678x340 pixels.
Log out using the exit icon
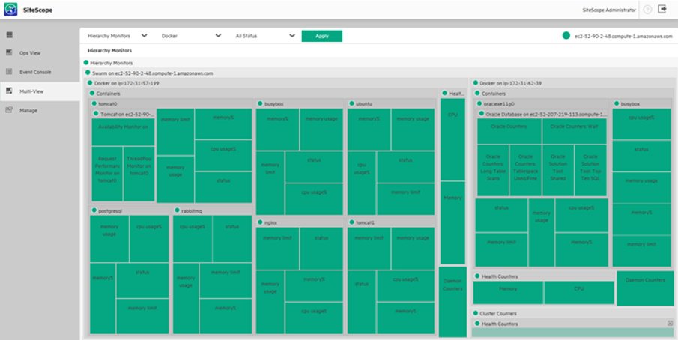(x=662, y=9)
